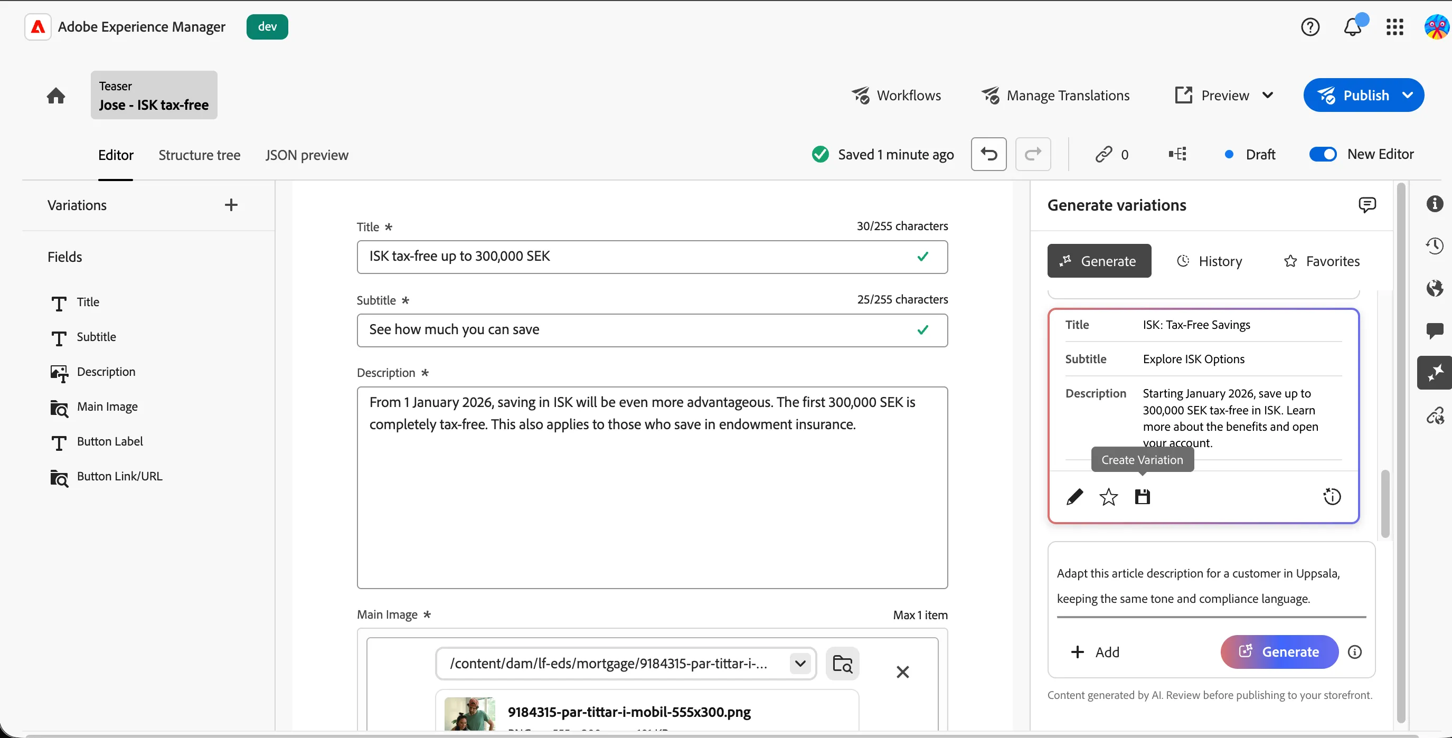Viewport: 1452px width, 738px height.
Task: Remove main image with X
Action: [x=902, y=672]
